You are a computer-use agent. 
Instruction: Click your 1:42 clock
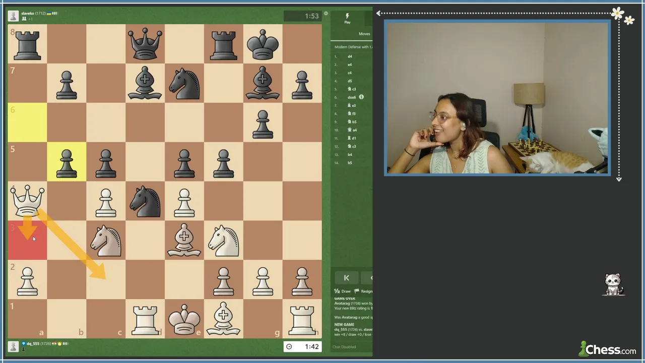(x=302, y=346)
